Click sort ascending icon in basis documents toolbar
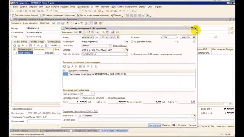Screen dimensions: 244x137 pyautogui.click(x=92, y=67)
